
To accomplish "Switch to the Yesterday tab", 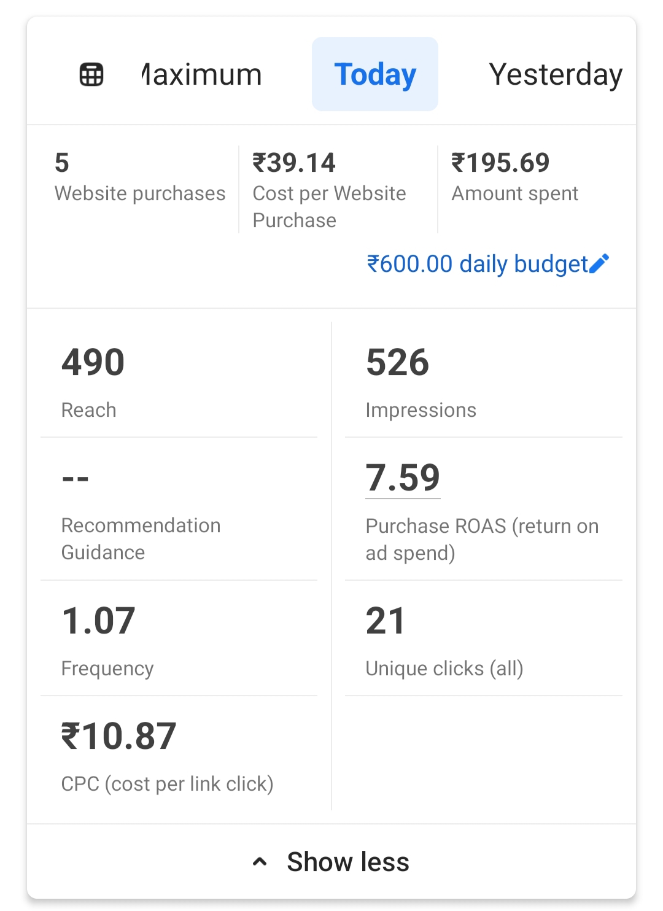I will [555, 74].
